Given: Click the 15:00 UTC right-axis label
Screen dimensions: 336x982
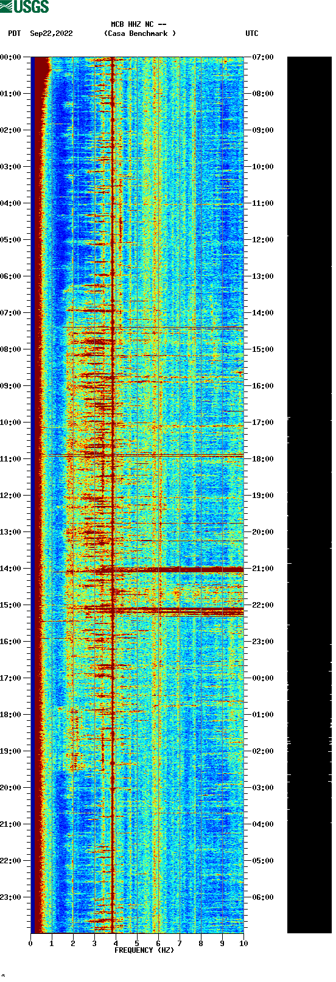Looking at the screenshot, I should 263,349.
